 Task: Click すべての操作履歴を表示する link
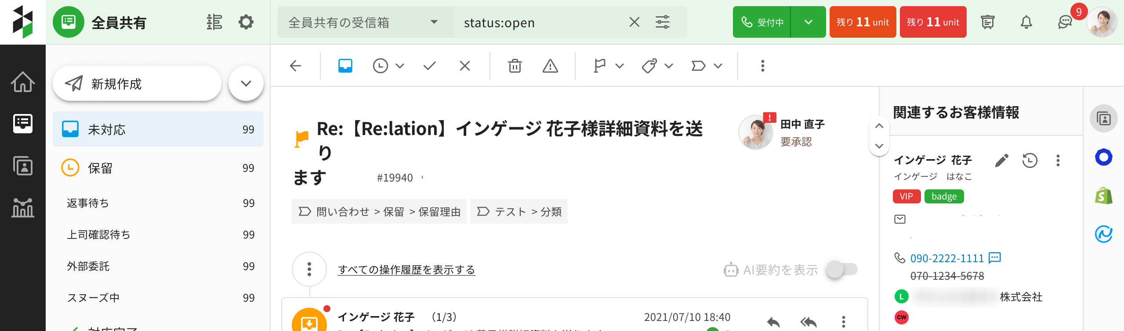[406, 270]
